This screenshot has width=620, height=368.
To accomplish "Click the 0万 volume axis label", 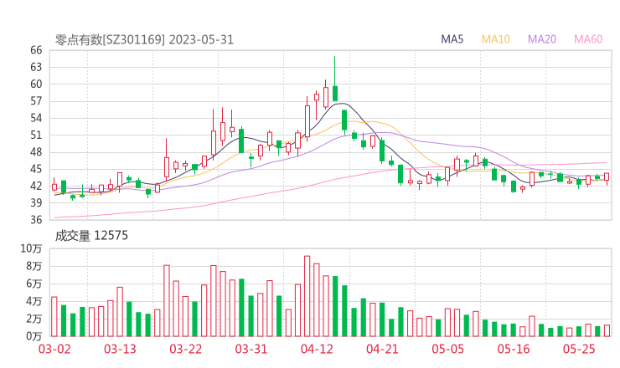I will point(34,336).
